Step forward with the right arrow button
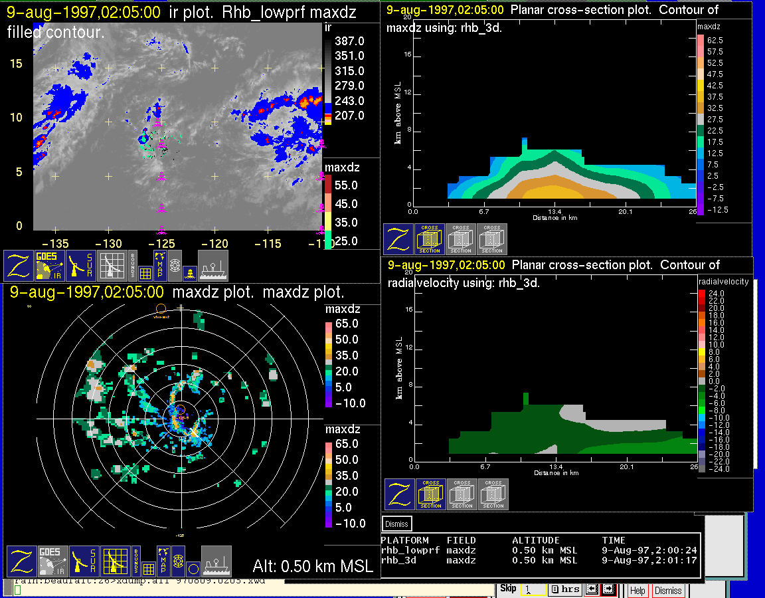 tap(608, 589)
